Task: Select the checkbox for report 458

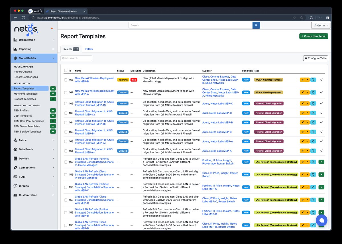Action: (66, 187)
